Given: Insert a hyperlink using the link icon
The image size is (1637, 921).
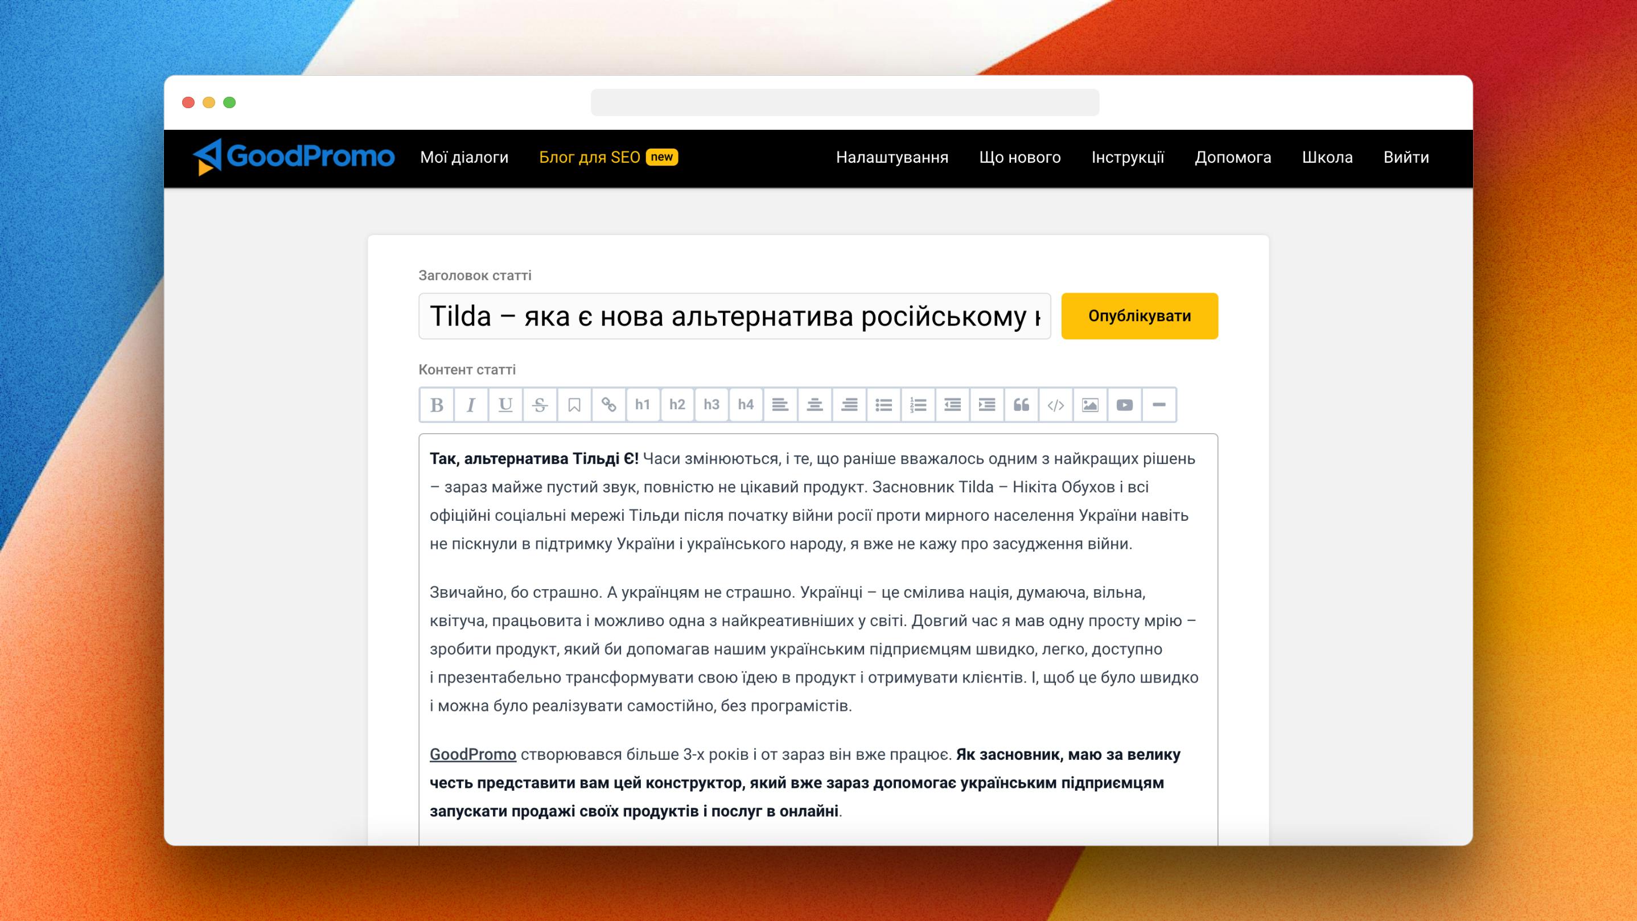Looking at the screenshot, I should pos(609,405).
